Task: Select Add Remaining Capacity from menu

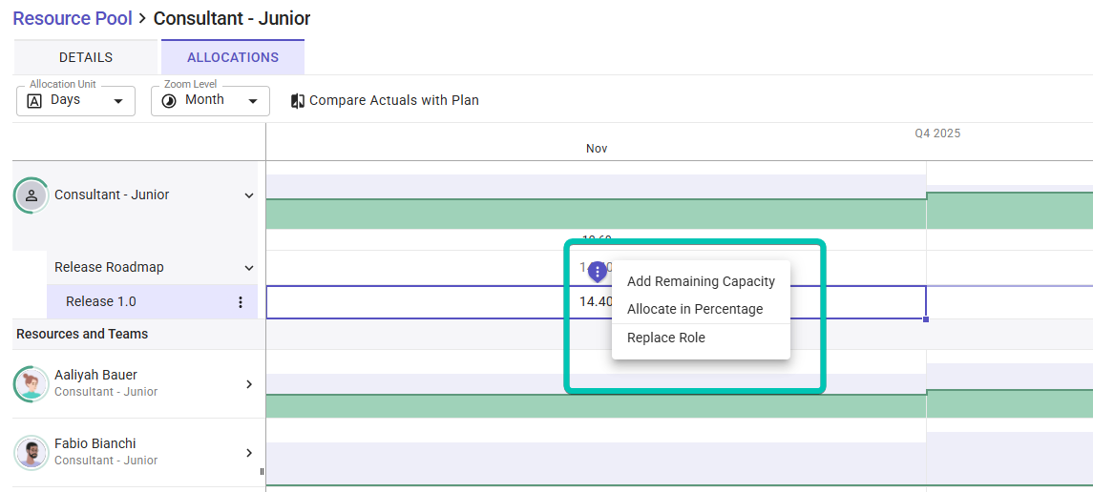Action: tap(701, 281)
